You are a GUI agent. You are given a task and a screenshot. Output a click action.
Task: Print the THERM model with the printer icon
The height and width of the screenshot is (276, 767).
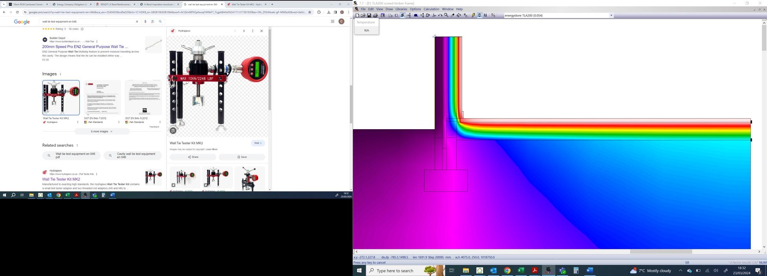tap(375, 15)
